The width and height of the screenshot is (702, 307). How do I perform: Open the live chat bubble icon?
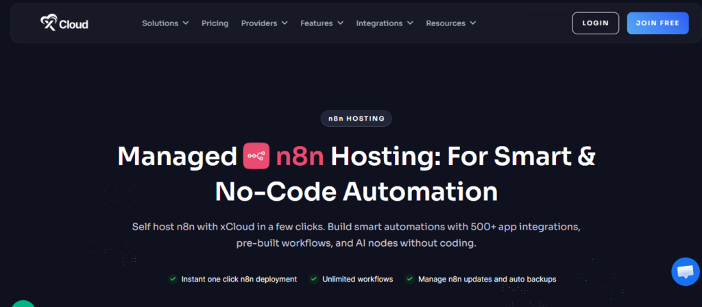pyautogui.click(x=686, y=271)
